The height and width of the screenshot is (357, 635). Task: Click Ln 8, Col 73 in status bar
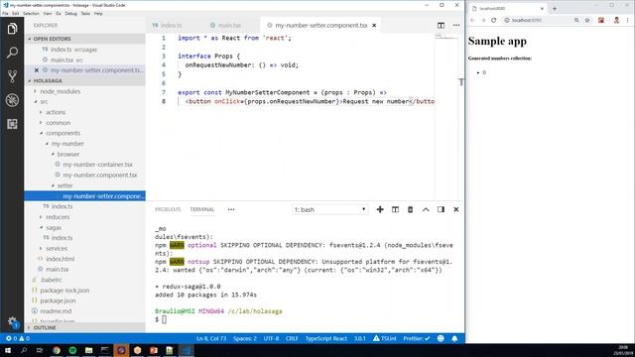pyautogui.click(x=211, y=338)
